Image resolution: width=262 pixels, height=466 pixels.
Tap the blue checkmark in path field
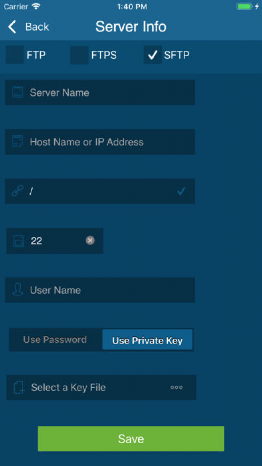click(x=181, y=191)
